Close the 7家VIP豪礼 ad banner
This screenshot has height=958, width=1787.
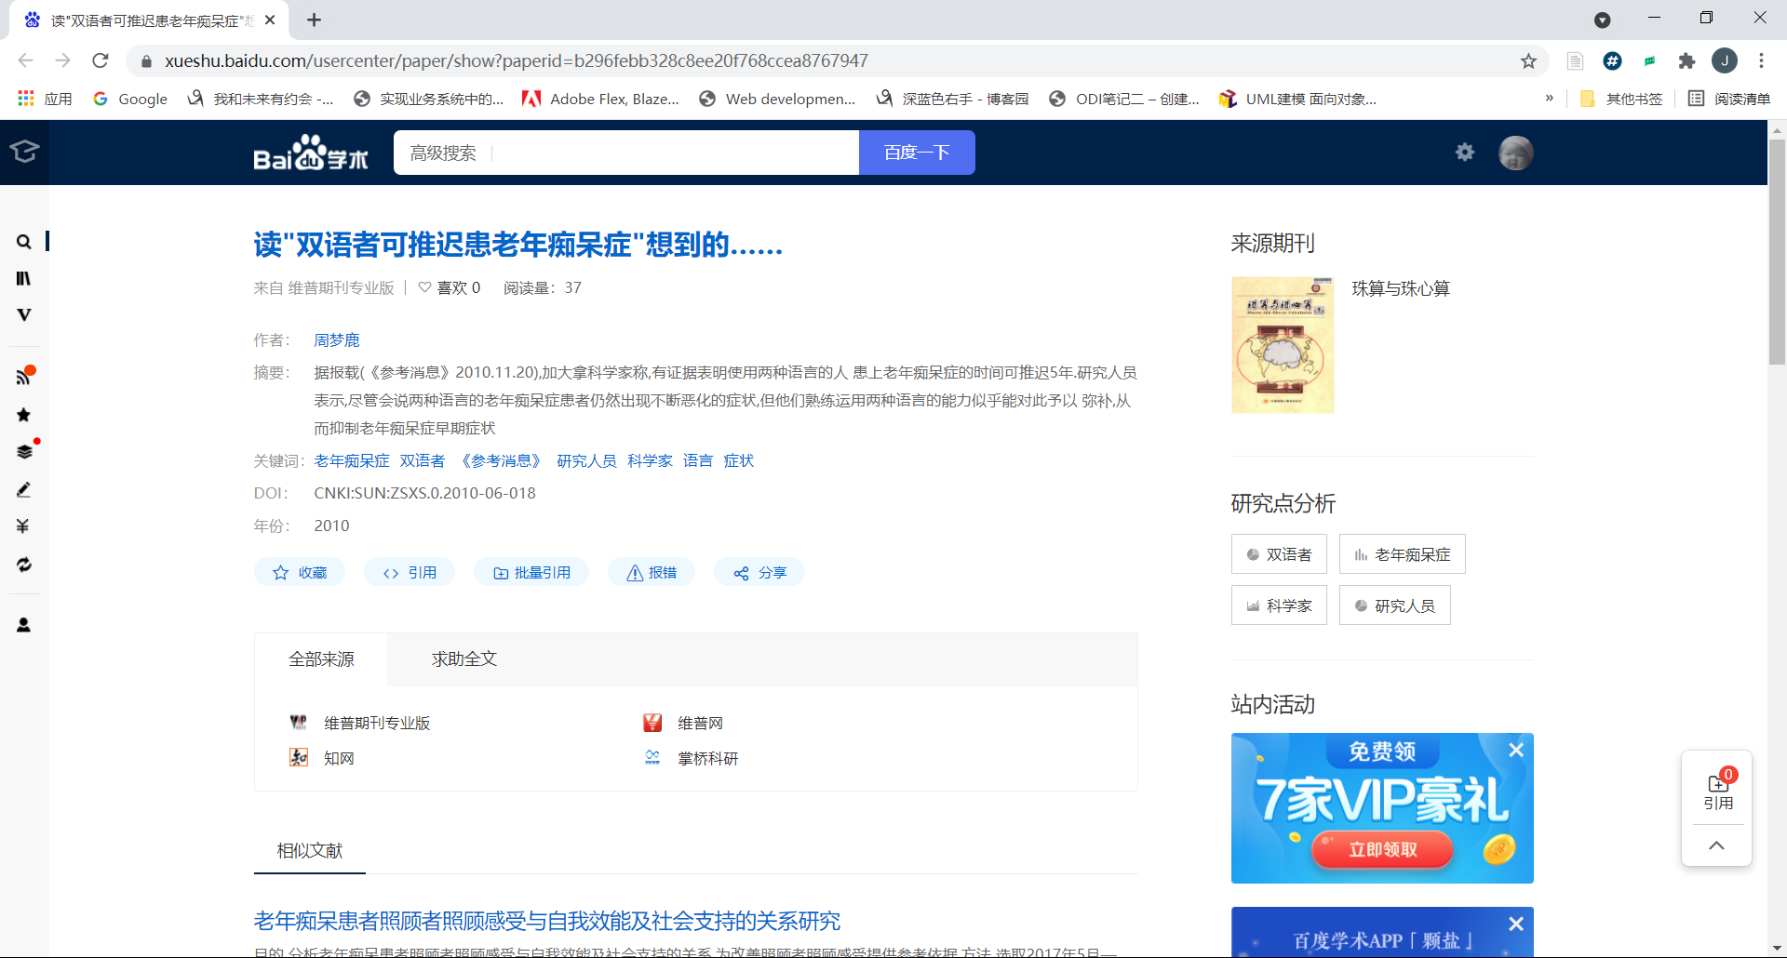coord(1516,750)
